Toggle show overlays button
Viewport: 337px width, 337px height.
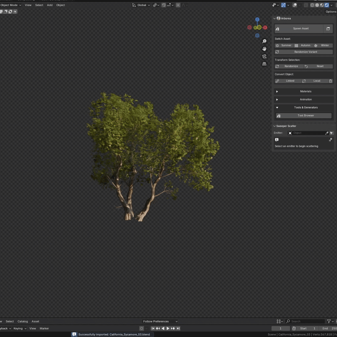coord(294,5)
